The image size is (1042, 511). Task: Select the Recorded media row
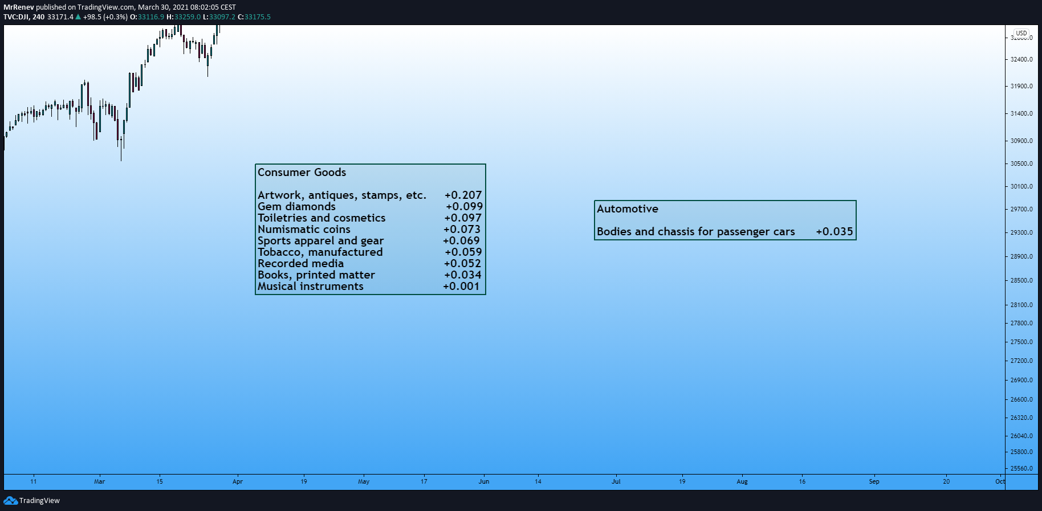tap(369, 264)
